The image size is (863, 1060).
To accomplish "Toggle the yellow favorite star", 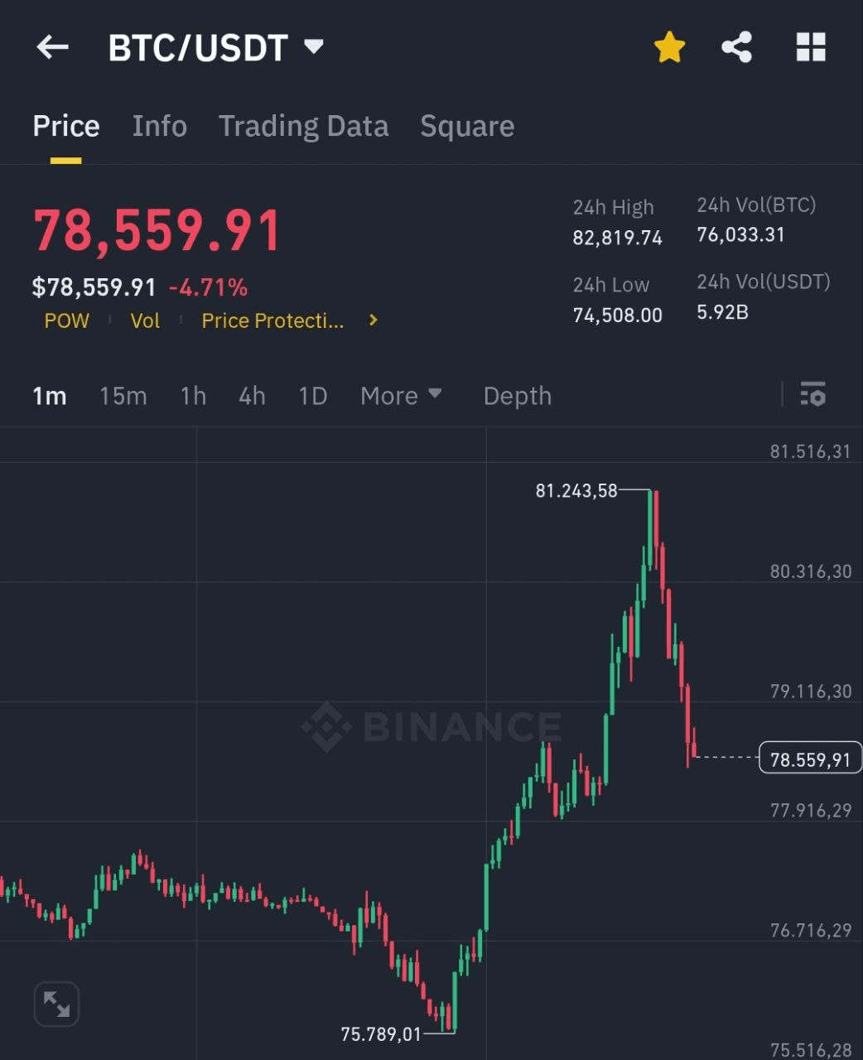I will click(x=669, y=47).
